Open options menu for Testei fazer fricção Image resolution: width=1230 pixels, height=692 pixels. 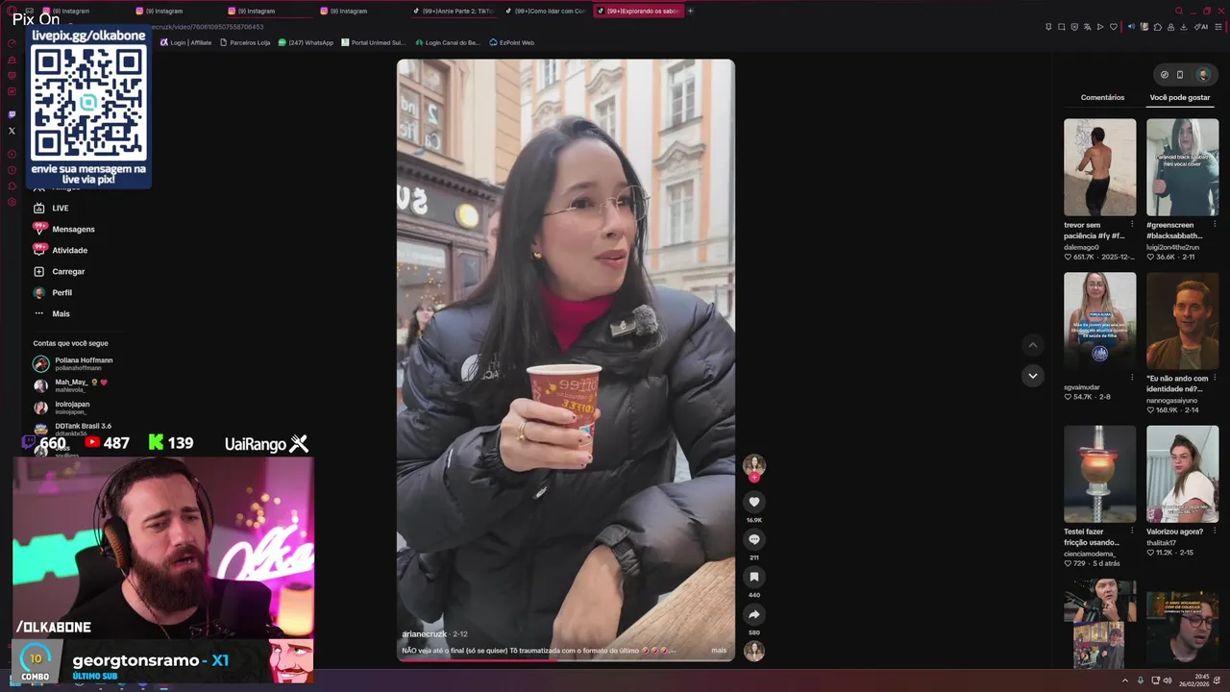[x=1132, y=531]
